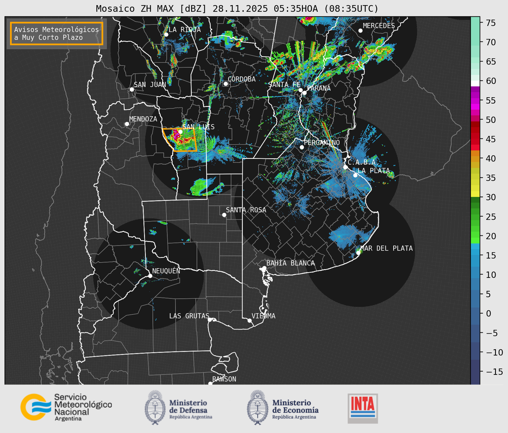Click the MAR DEL PLATA label text
508x433 pixels.
point(386,248)
